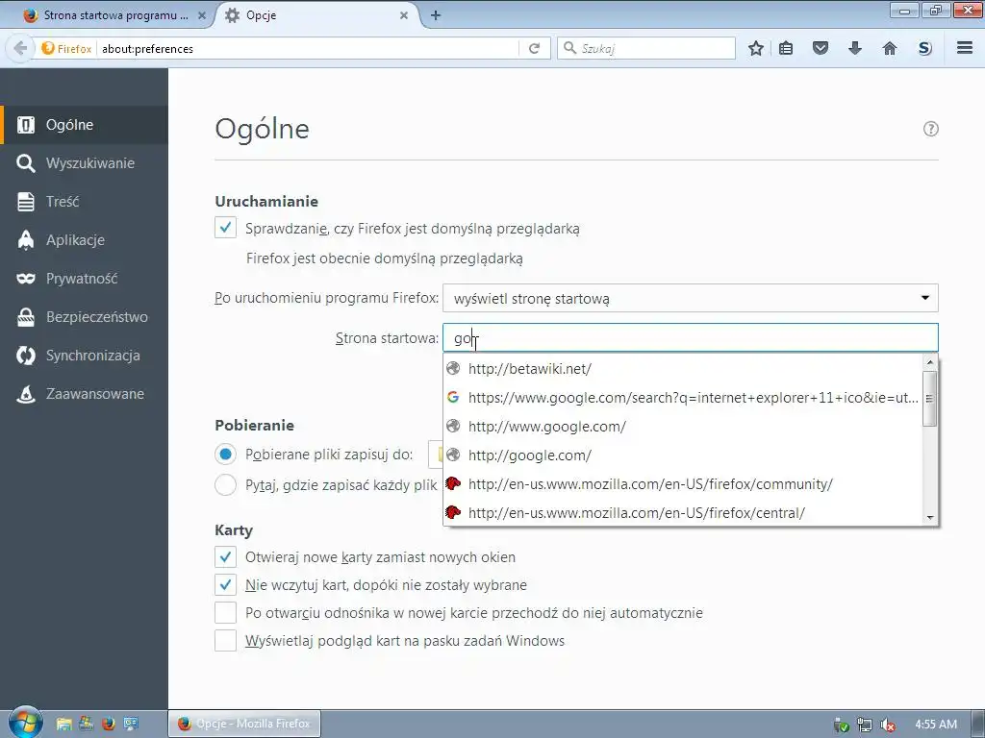Click the green shield security tray icon
The width and height of the screenshot is (985, 738).
841,725
